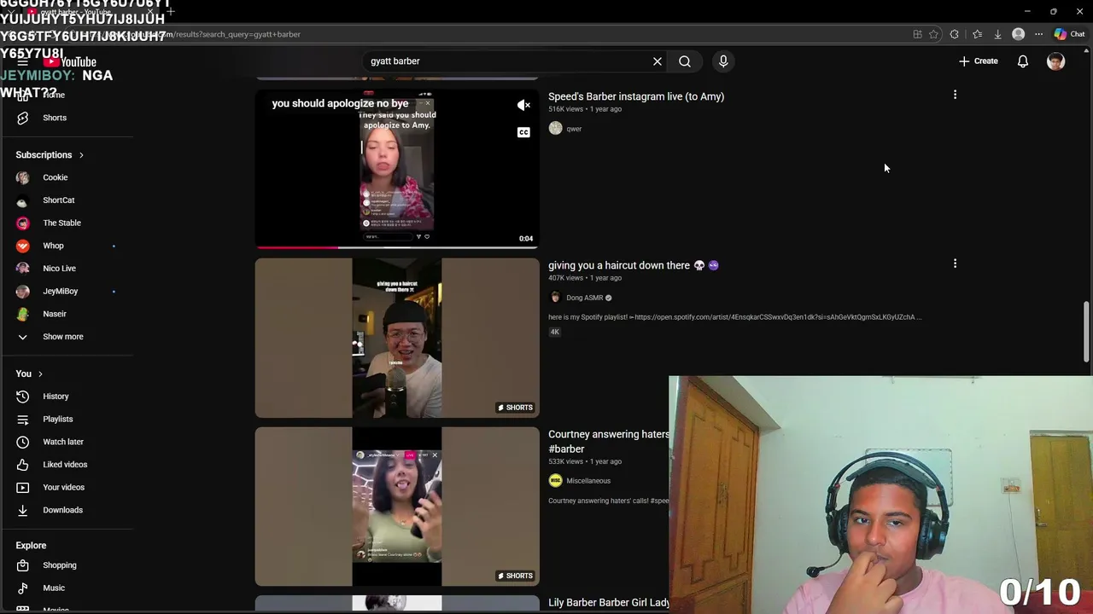Open the Miscellaneous channel

[587, 481]
